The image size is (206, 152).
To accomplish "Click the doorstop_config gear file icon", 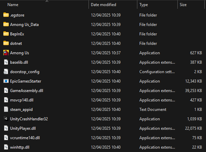I will point(6,72).
